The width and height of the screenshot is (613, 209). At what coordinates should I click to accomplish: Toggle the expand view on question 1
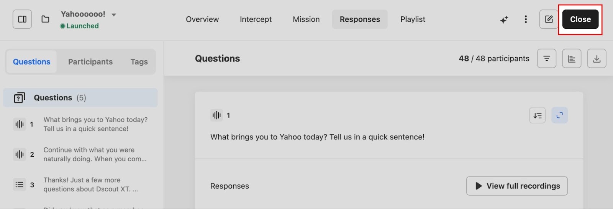pos(559,115)
